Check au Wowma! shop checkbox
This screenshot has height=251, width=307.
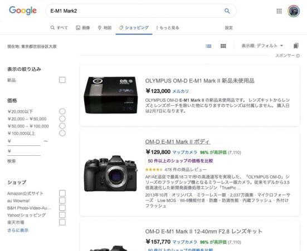point(62,200)
